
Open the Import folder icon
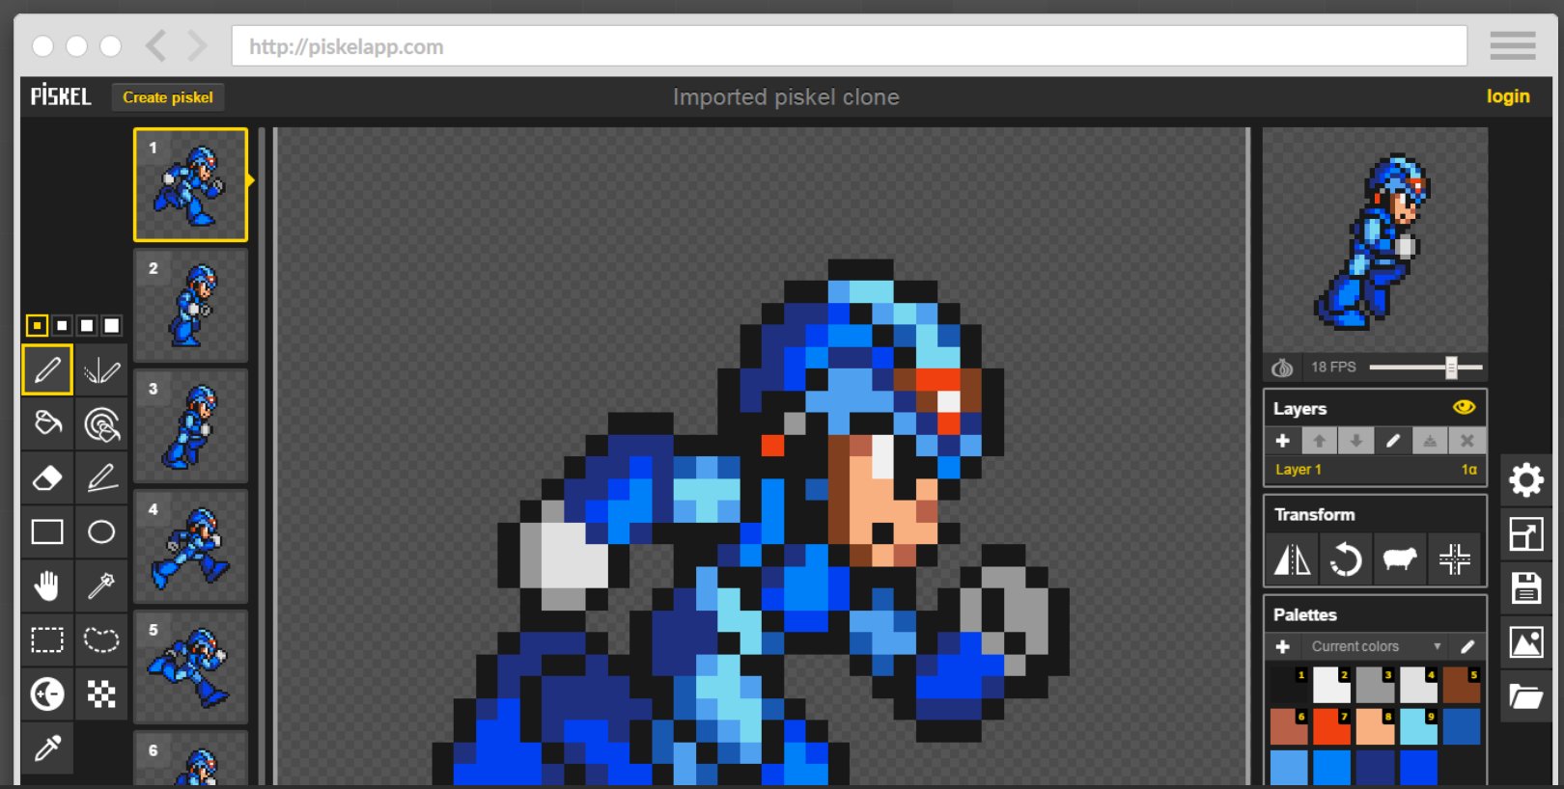pyautogui.click(x=1526, y=695)
